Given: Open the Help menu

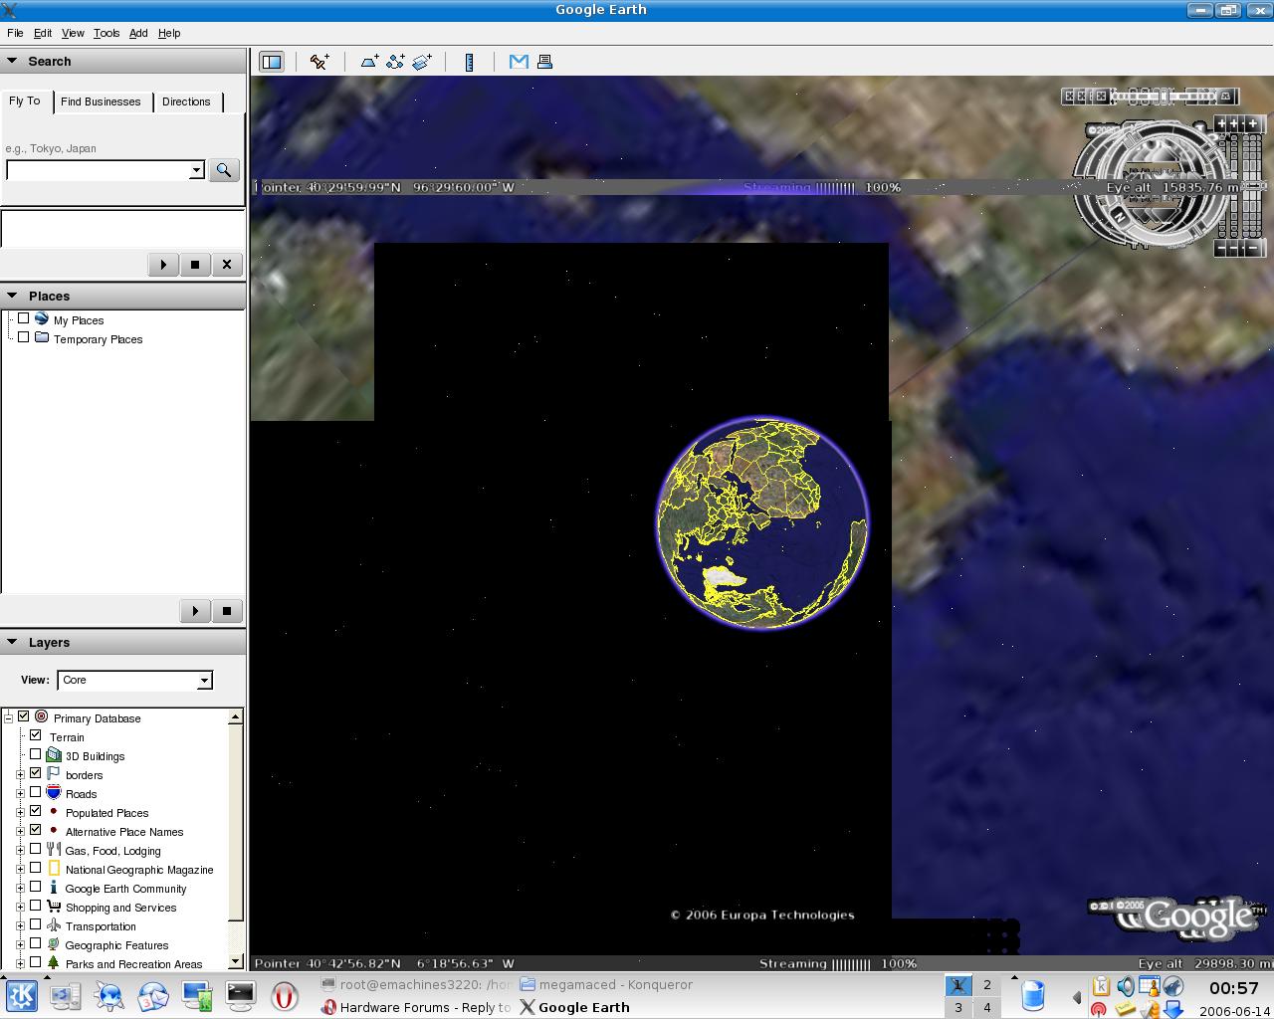Looking at the screenshot, I should pyautogui.click(x=169, y=33).
